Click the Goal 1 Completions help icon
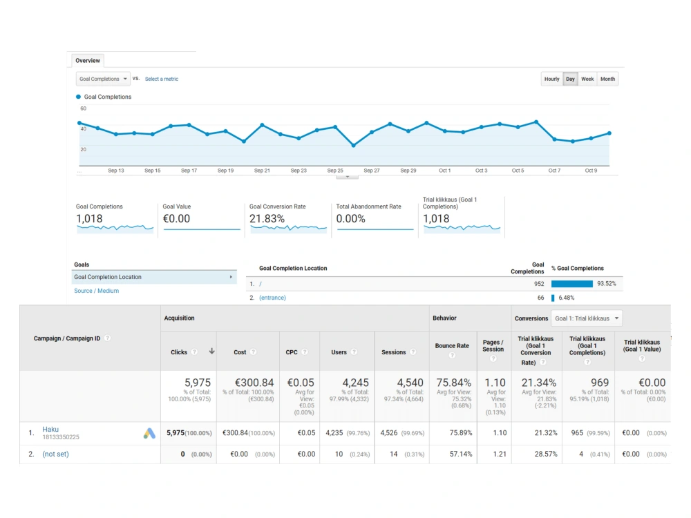The image size is (691, 518). click(x=587, y=362)
